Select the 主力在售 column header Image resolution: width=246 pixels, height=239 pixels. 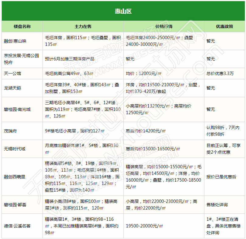click(83, 26)
